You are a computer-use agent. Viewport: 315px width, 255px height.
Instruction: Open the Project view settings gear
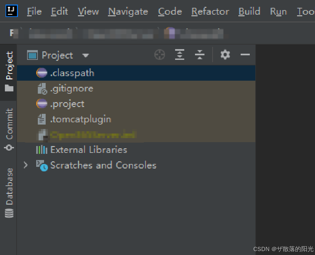(225, 55)
